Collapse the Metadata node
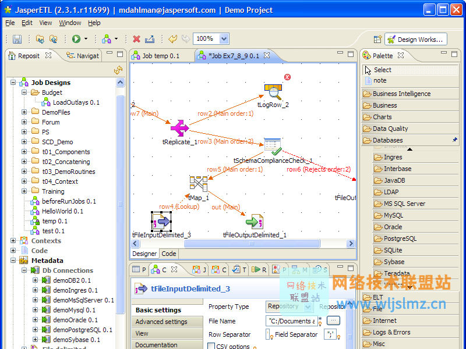 pos(13,261)
